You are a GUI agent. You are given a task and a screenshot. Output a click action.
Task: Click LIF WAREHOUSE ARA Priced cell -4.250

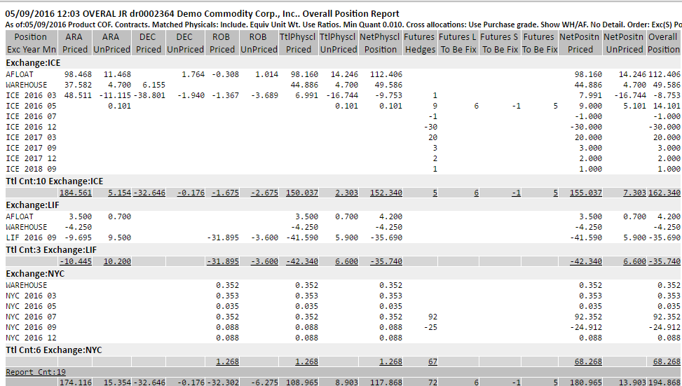(78, 227)
